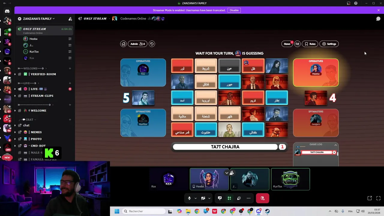Expand the ZANZANA'S FAMILY server menu
The height and width of the screenshot is (216, 384).
click(x=39, y=19)
